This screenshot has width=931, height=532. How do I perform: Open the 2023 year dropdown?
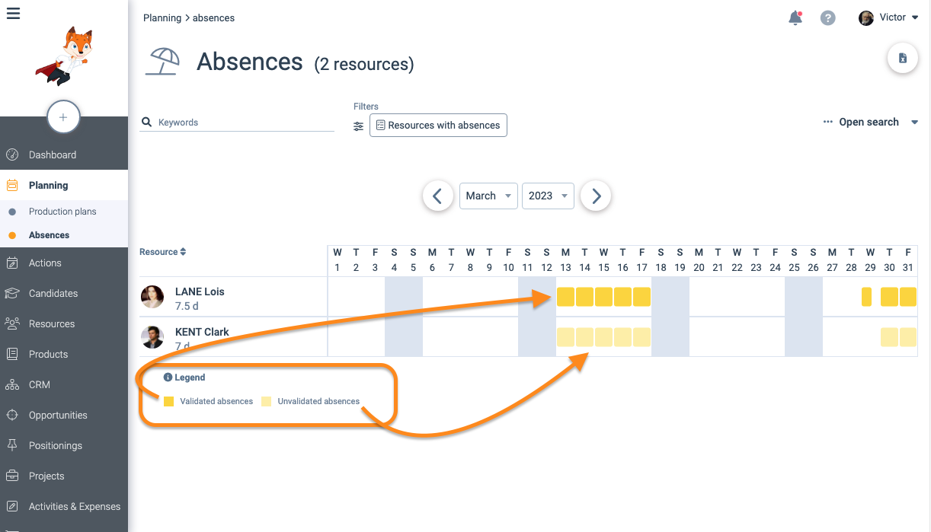click(548, 196)
